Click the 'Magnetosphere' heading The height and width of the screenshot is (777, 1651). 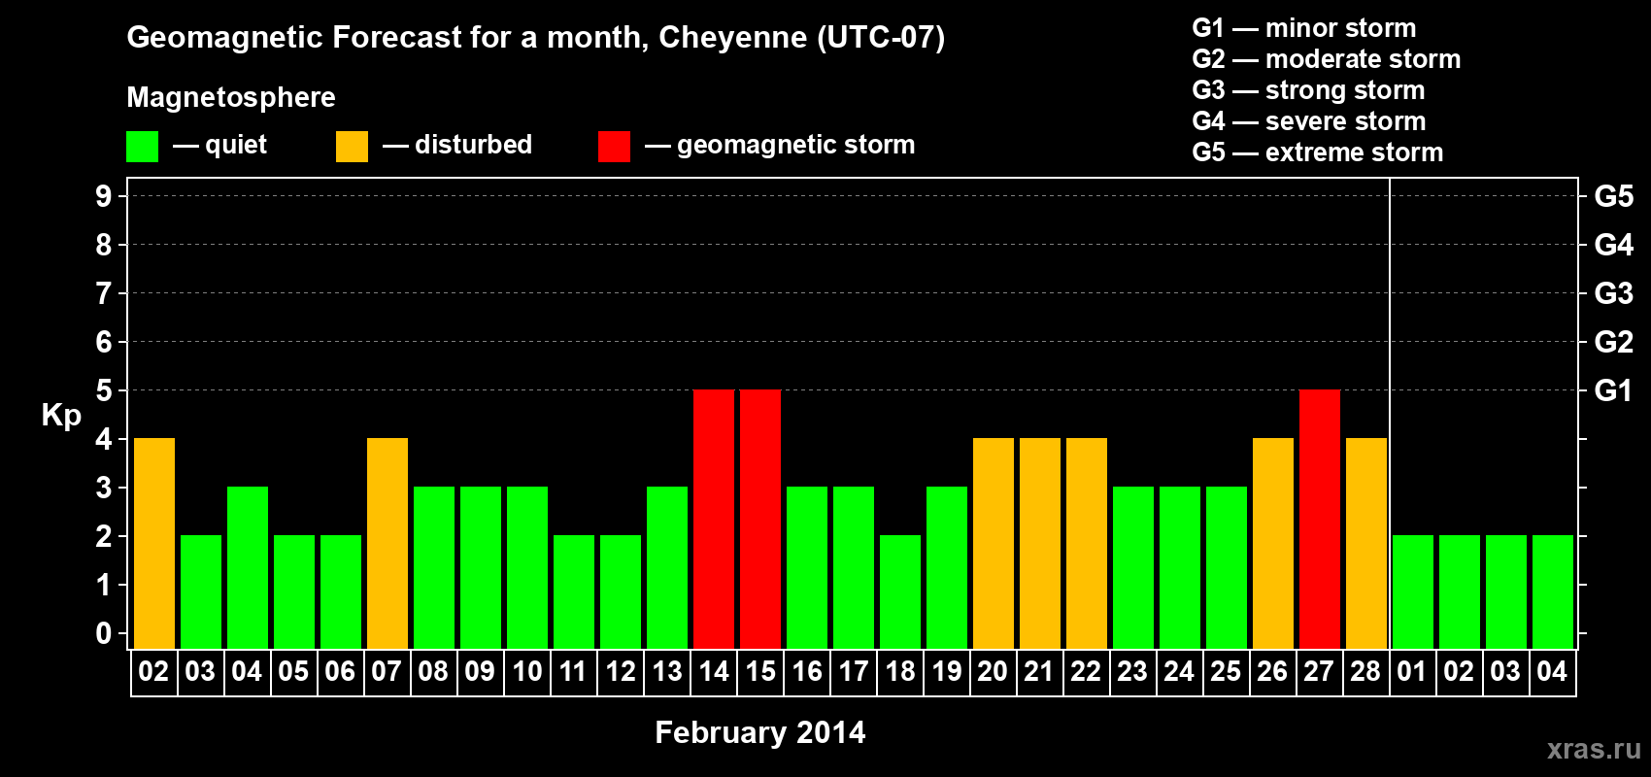[x=231, y=97]
